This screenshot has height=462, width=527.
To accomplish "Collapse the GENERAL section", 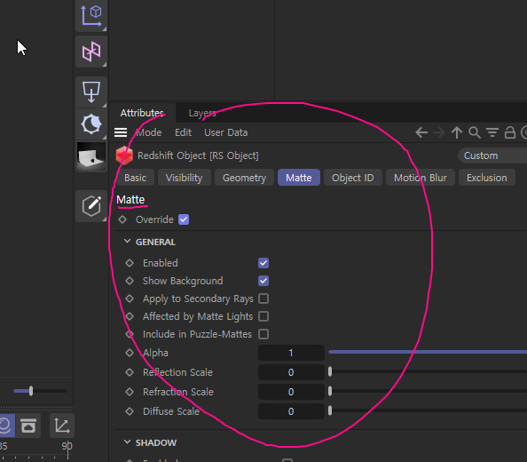I will coord(128,242).
